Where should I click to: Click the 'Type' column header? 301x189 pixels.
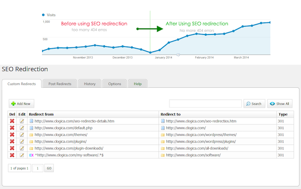pos(283,114)
